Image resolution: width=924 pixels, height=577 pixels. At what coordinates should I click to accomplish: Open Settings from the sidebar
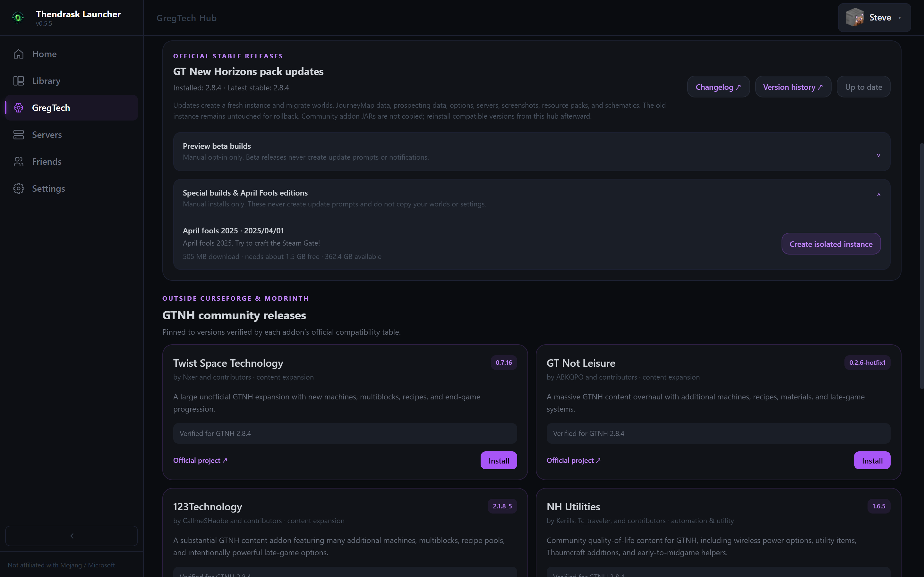[72, 188]
